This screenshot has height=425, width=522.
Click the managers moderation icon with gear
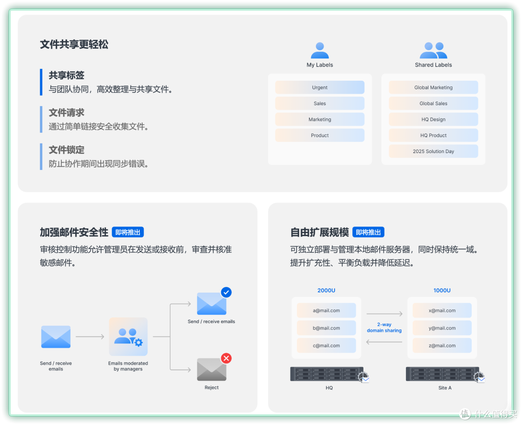tap(128, 337)
